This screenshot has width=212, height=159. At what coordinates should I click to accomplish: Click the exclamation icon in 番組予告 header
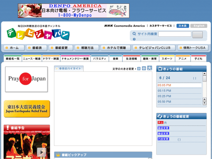pyautogui.click(x=8, y=127)
